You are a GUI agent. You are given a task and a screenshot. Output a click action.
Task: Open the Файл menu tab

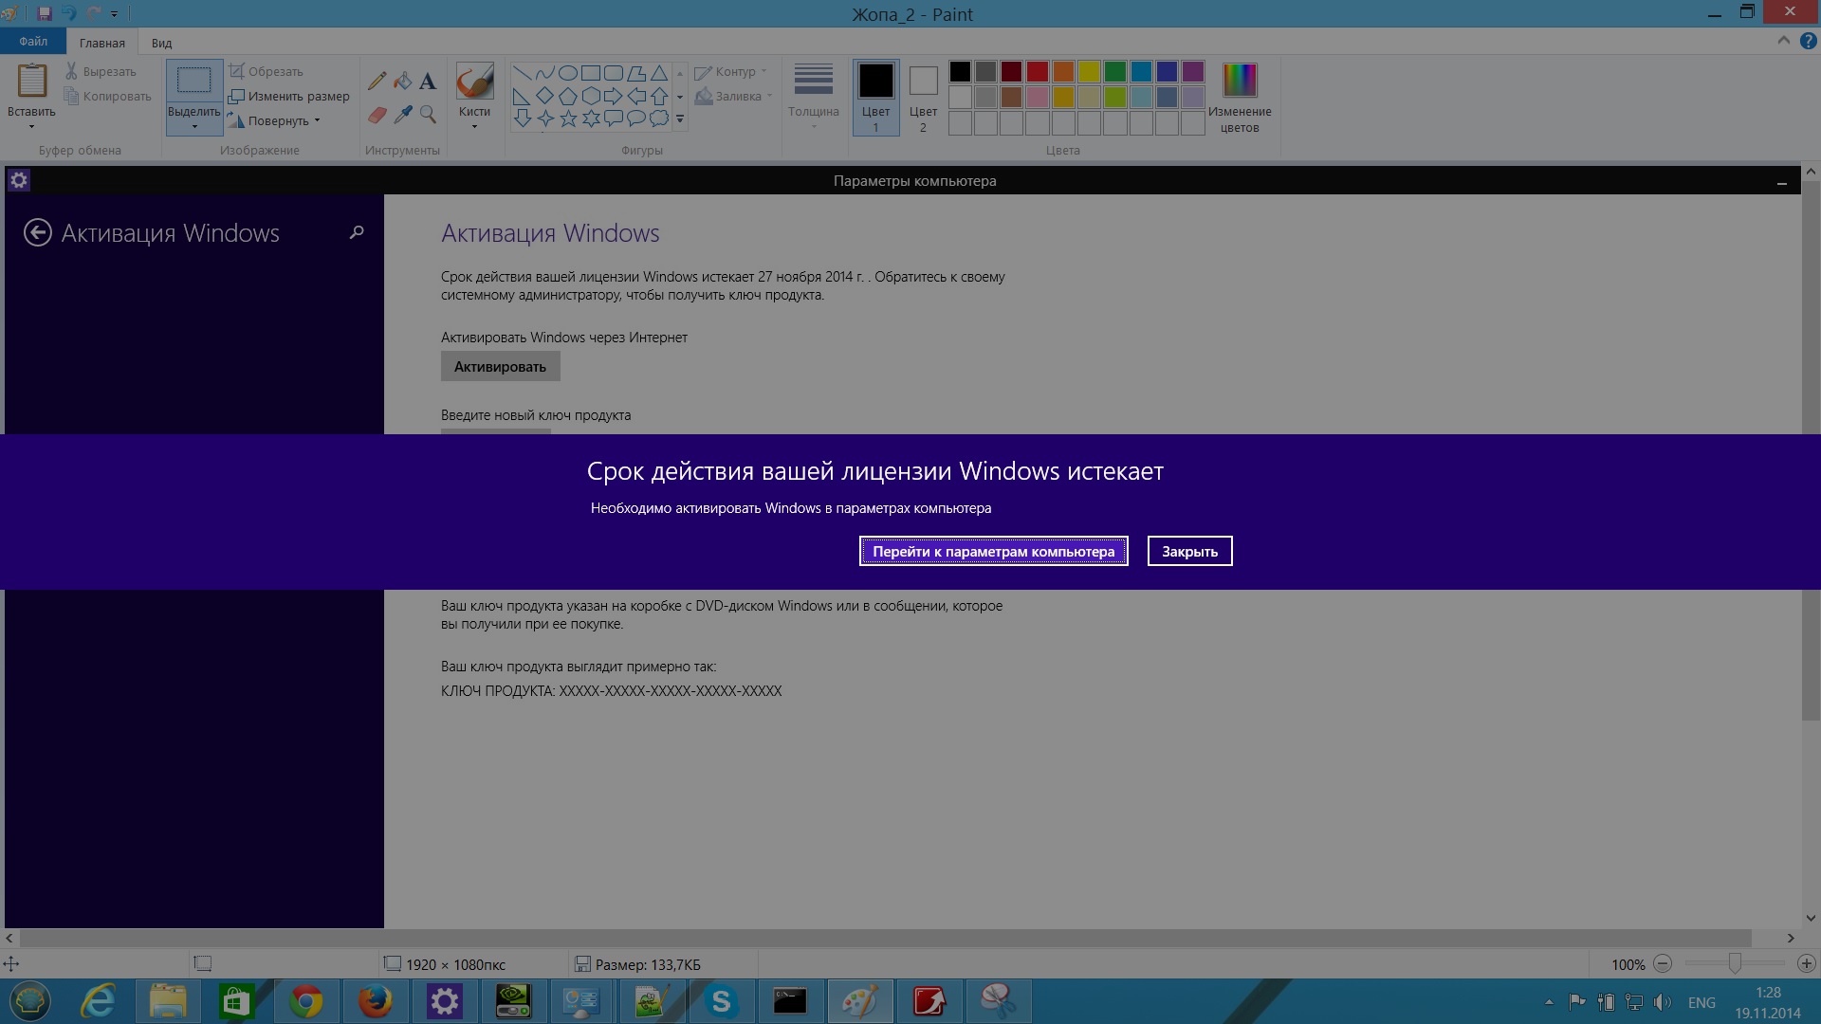(x=33, y=42)
